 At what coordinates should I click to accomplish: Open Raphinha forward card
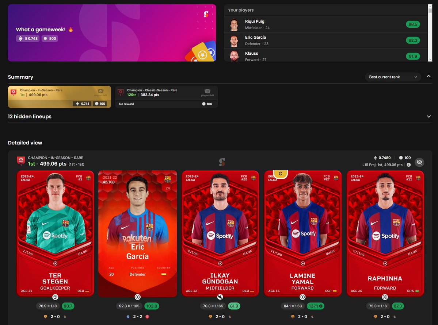pos(385,233)
